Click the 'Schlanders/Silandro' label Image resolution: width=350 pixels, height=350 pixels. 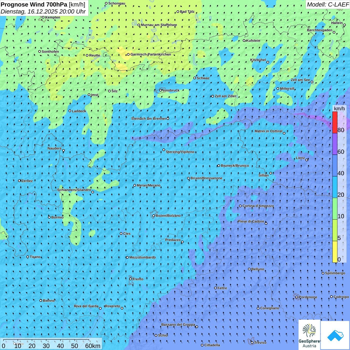coord(74,190)
